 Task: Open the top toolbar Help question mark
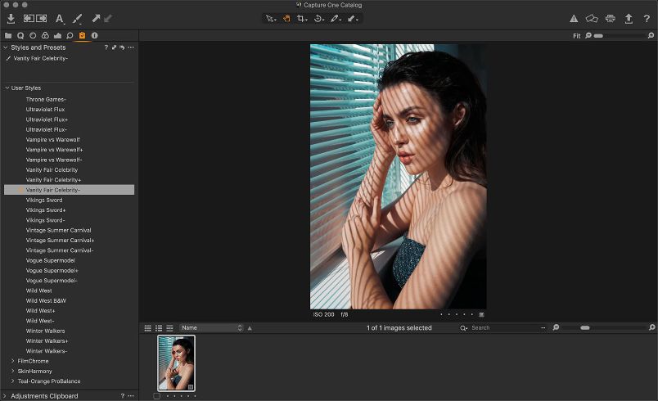(647, 19)
